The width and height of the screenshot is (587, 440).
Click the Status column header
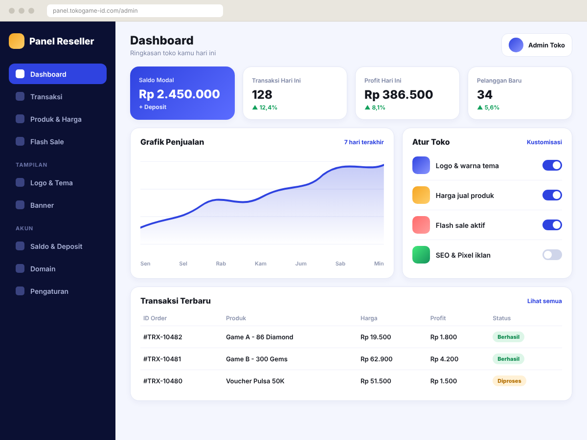pos(501,318)
